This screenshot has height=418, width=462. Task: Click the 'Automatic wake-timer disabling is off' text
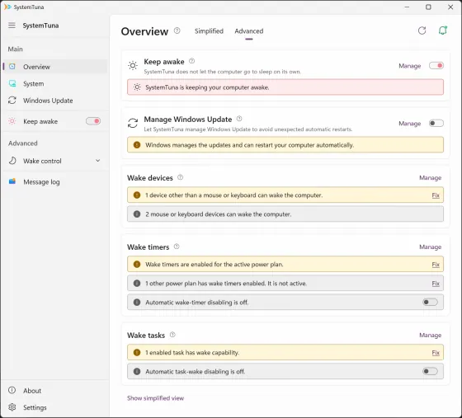[197, 303]
